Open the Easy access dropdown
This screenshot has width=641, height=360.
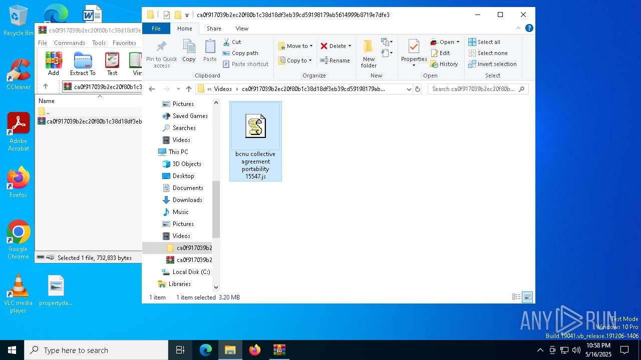pyautogui.click(x=386, y=52)
